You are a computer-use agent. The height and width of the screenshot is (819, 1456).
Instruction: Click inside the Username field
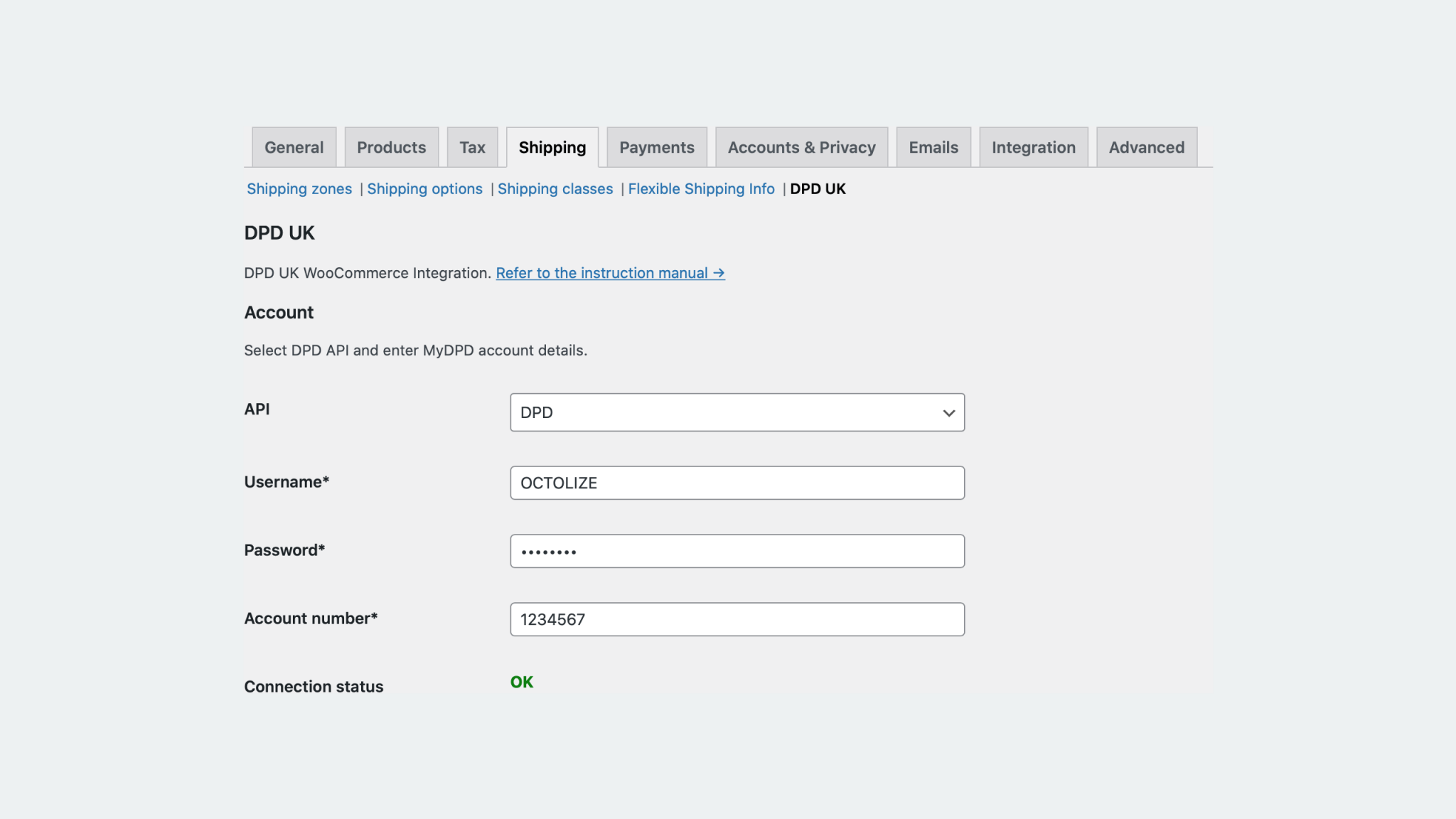point(737,483)
